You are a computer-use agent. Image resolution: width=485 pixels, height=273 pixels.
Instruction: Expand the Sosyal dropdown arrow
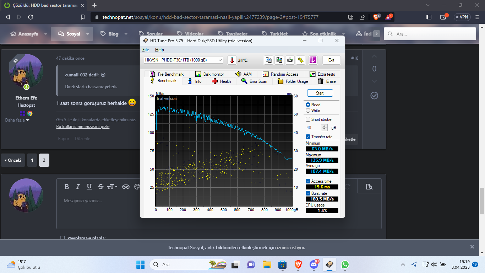pos(87,34)
